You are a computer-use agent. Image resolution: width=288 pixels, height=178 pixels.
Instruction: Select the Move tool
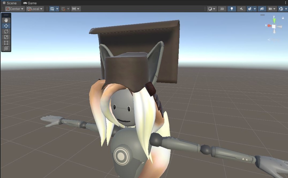pyautogui.click(x=6, y=26)
